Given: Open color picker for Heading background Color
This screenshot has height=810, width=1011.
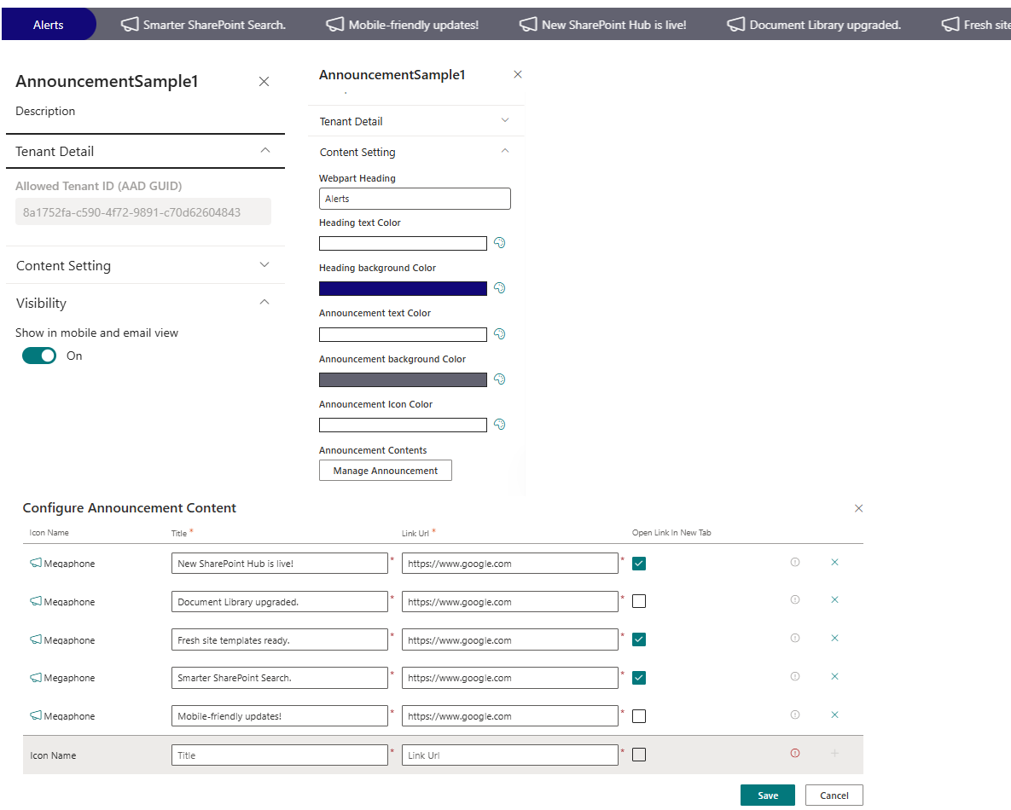Looking at the screenshot, I should click(500, 288).
